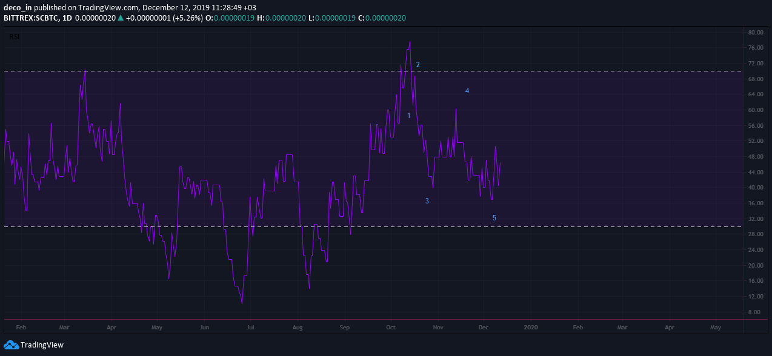Click the L:0.00000019 low price value

click(331, 18)
